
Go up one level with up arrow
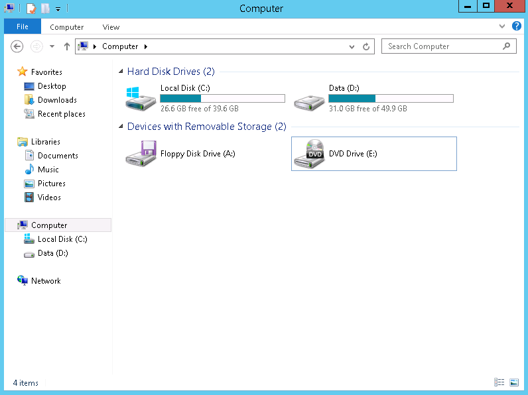[x=66, y=46]
